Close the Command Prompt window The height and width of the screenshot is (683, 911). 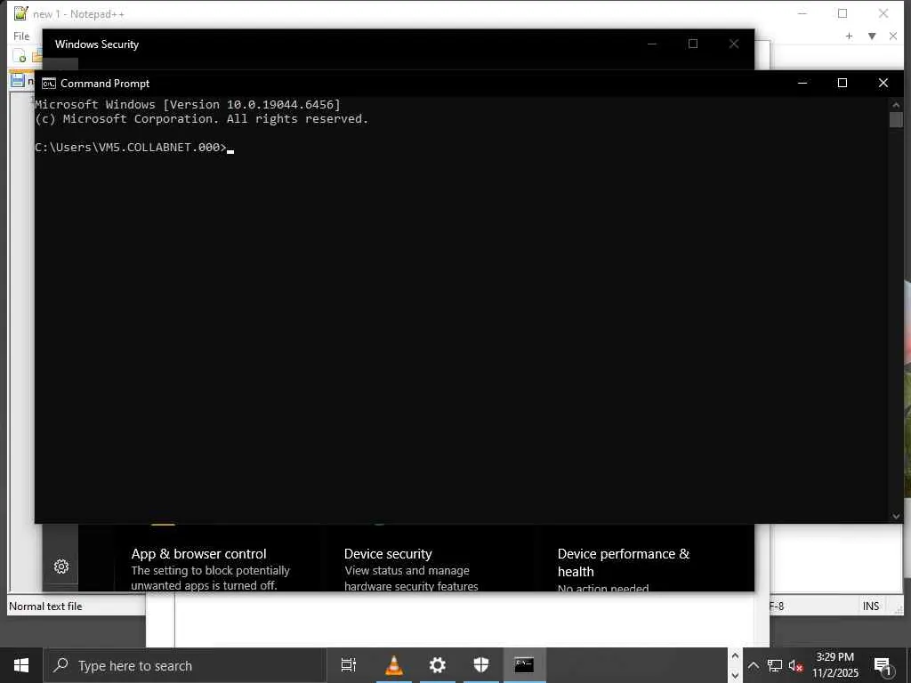883,83
